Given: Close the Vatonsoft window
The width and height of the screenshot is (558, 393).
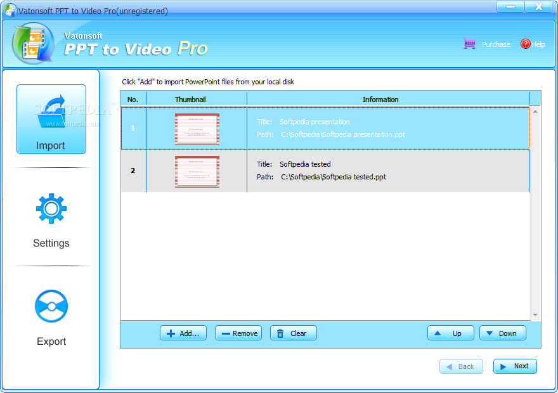Looking at the screenshot, I should 538,6.
